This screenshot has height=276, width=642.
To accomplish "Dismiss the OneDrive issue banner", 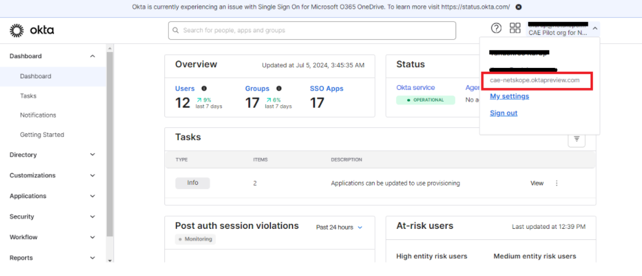I will (x=518, y=7).
